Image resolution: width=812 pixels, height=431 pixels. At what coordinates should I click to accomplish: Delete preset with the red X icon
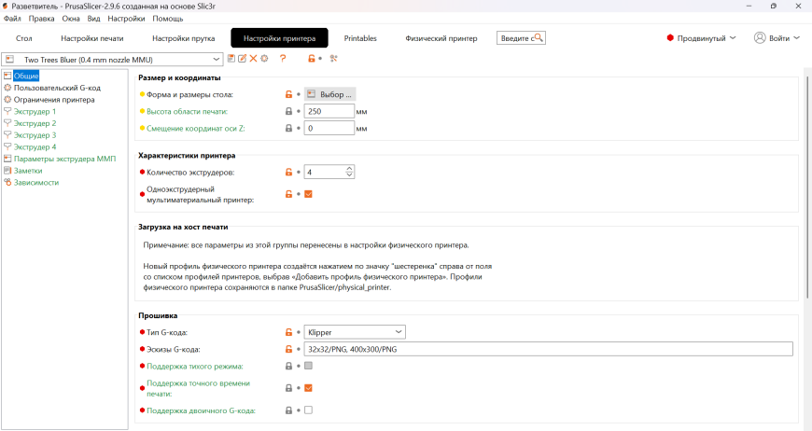click(x=253, y=59)
